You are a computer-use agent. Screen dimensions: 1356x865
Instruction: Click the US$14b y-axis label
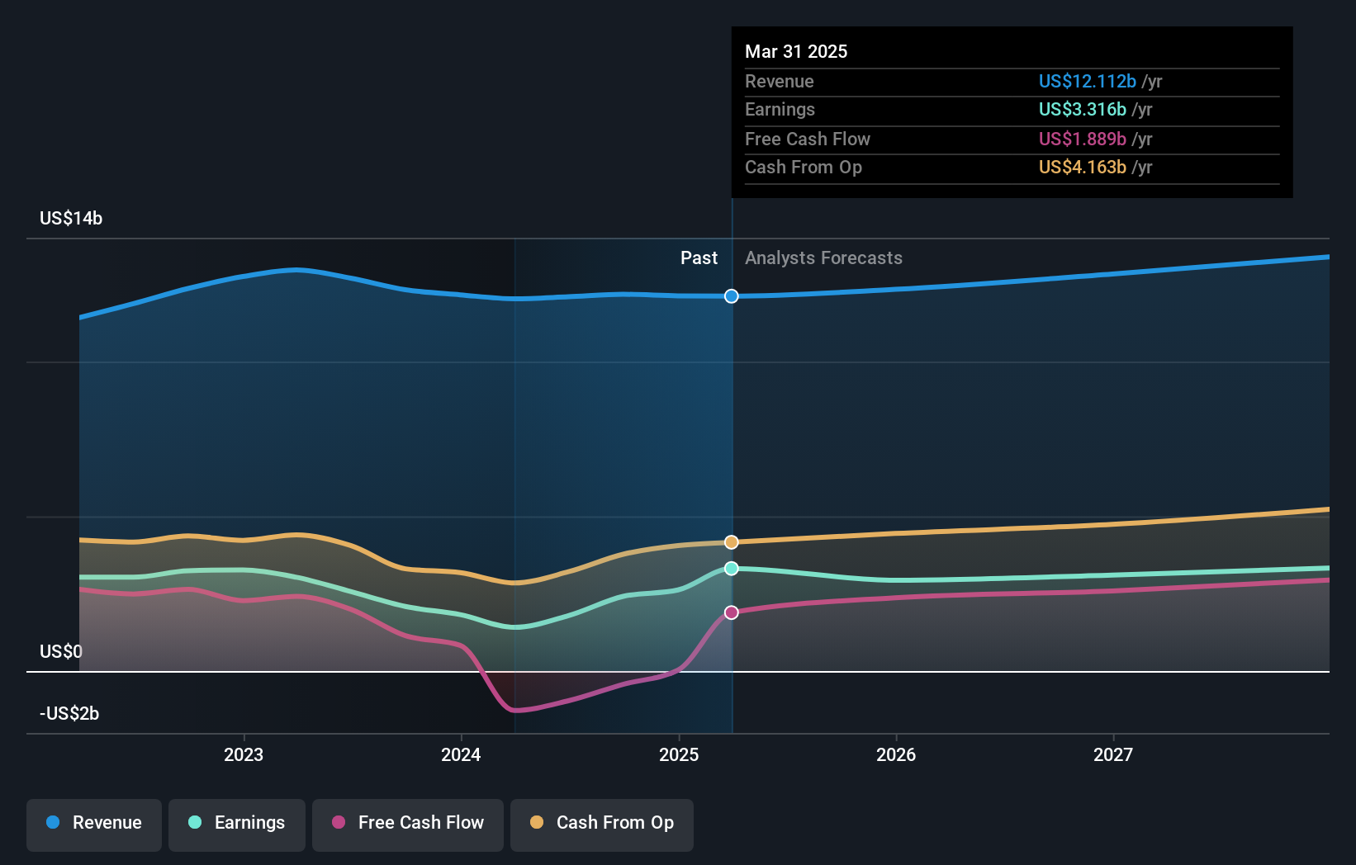(x=71, y=218)
